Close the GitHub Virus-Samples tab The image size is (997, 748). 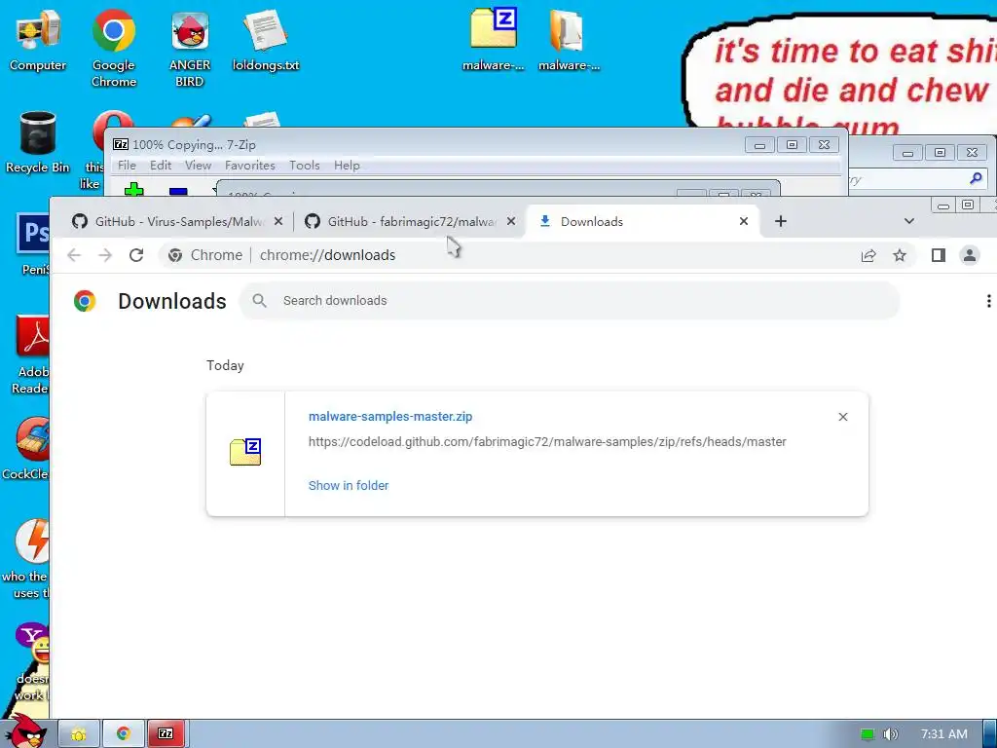278,221
